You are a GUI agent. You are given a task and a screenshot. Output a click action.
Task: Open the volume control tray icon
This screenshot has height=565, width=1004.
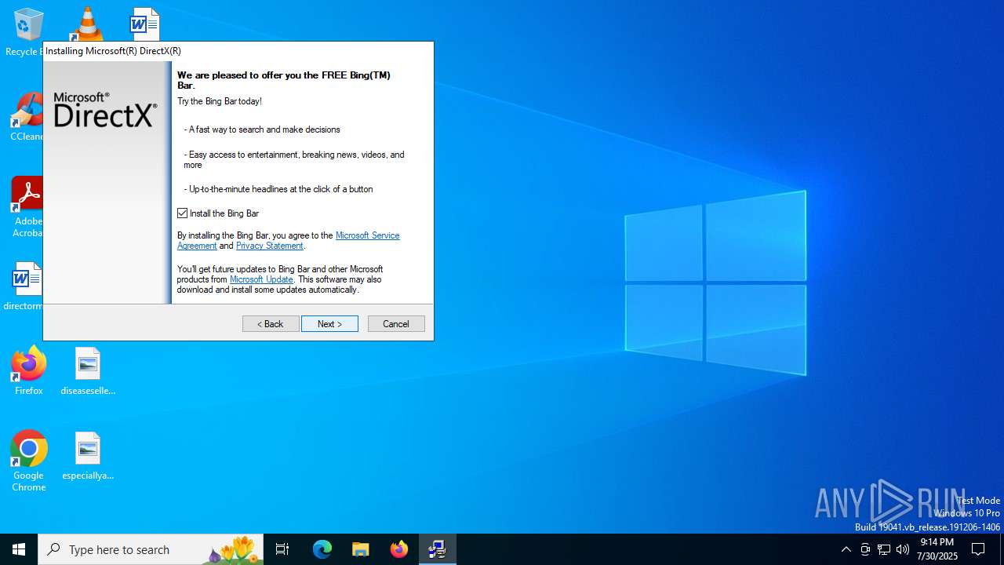click(x=903, y=549)
